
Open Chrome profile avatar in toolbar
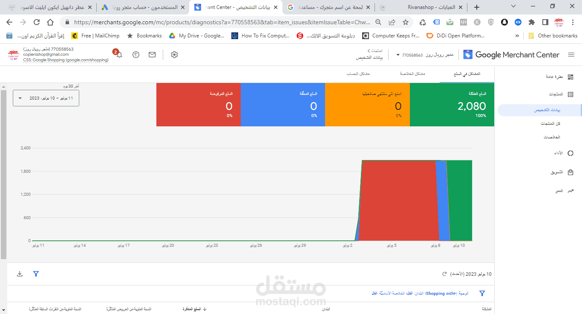tap(559, 22)
